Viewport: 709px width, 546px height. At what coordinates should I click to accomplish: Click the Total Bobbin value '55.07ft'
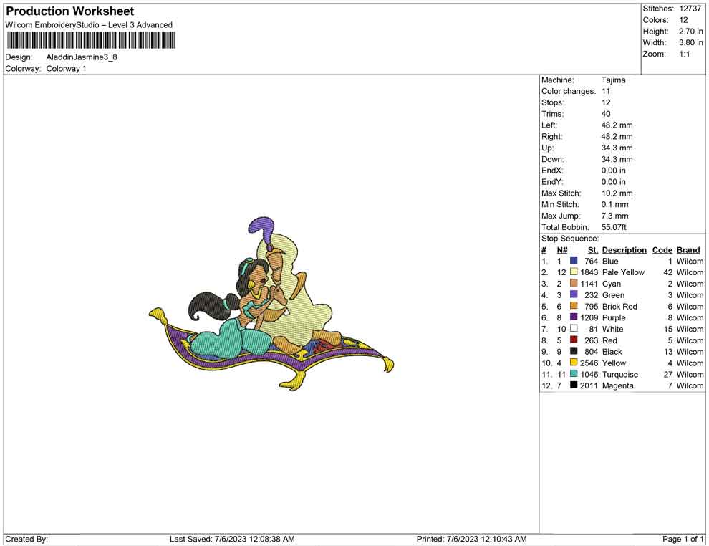click(x=614, y=227)
